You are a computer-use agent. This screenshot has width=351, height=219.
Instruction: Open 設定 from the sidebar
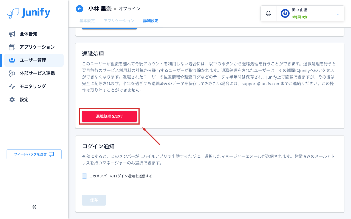point(34,100)
